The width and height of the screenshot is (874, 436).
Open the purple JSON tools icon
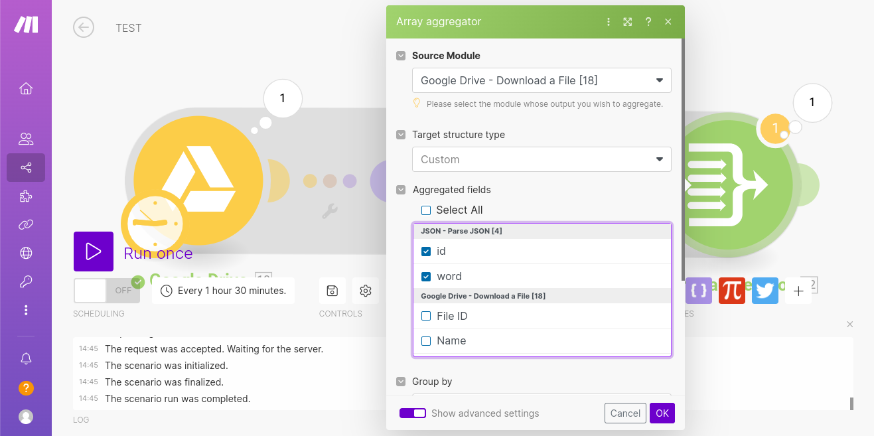click(x=698, y=291)
